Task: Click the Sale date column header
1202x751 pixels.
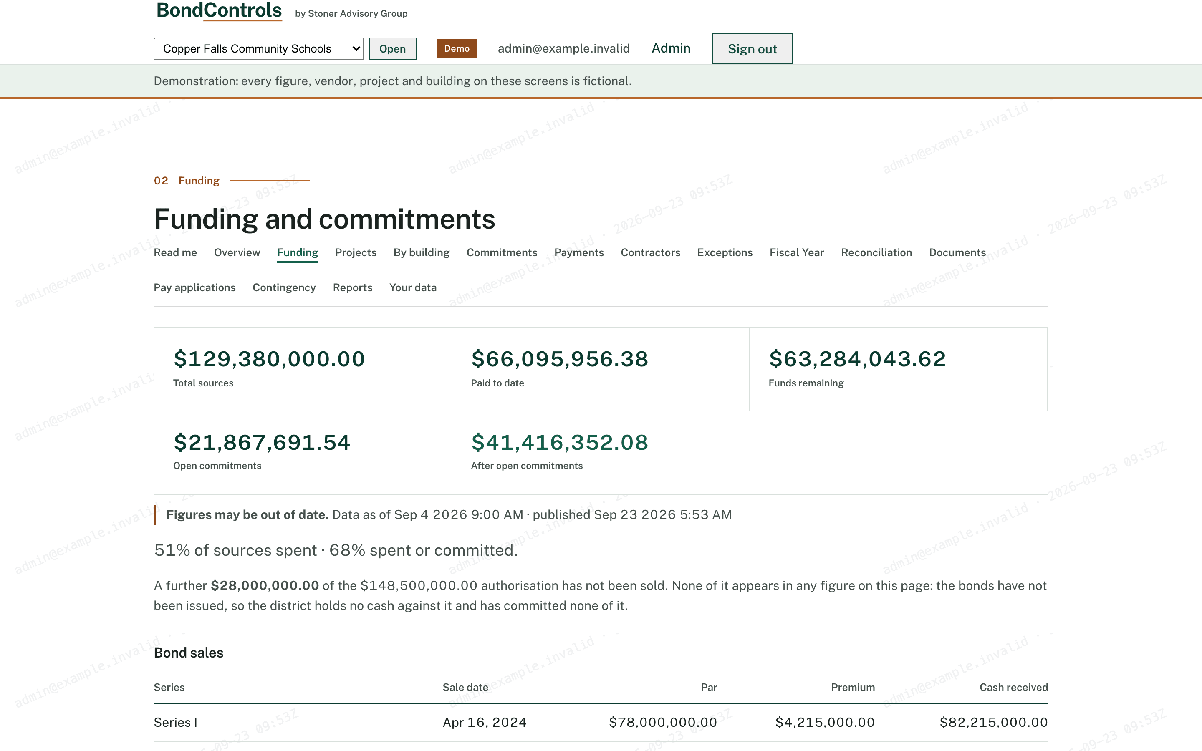Action: (x=465, y=688)
